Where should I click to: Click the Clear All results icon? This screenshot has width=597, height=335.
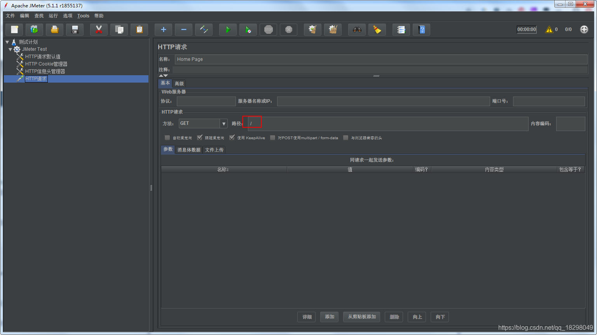pyautogui.click(x=333, y=29)
